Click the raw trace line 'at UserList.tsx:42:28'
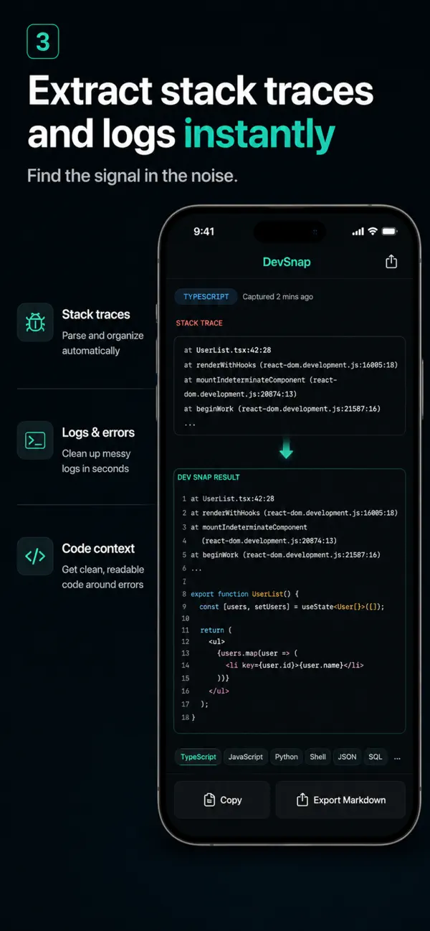Viewport: 430px width, 931px height. point(229,351)
